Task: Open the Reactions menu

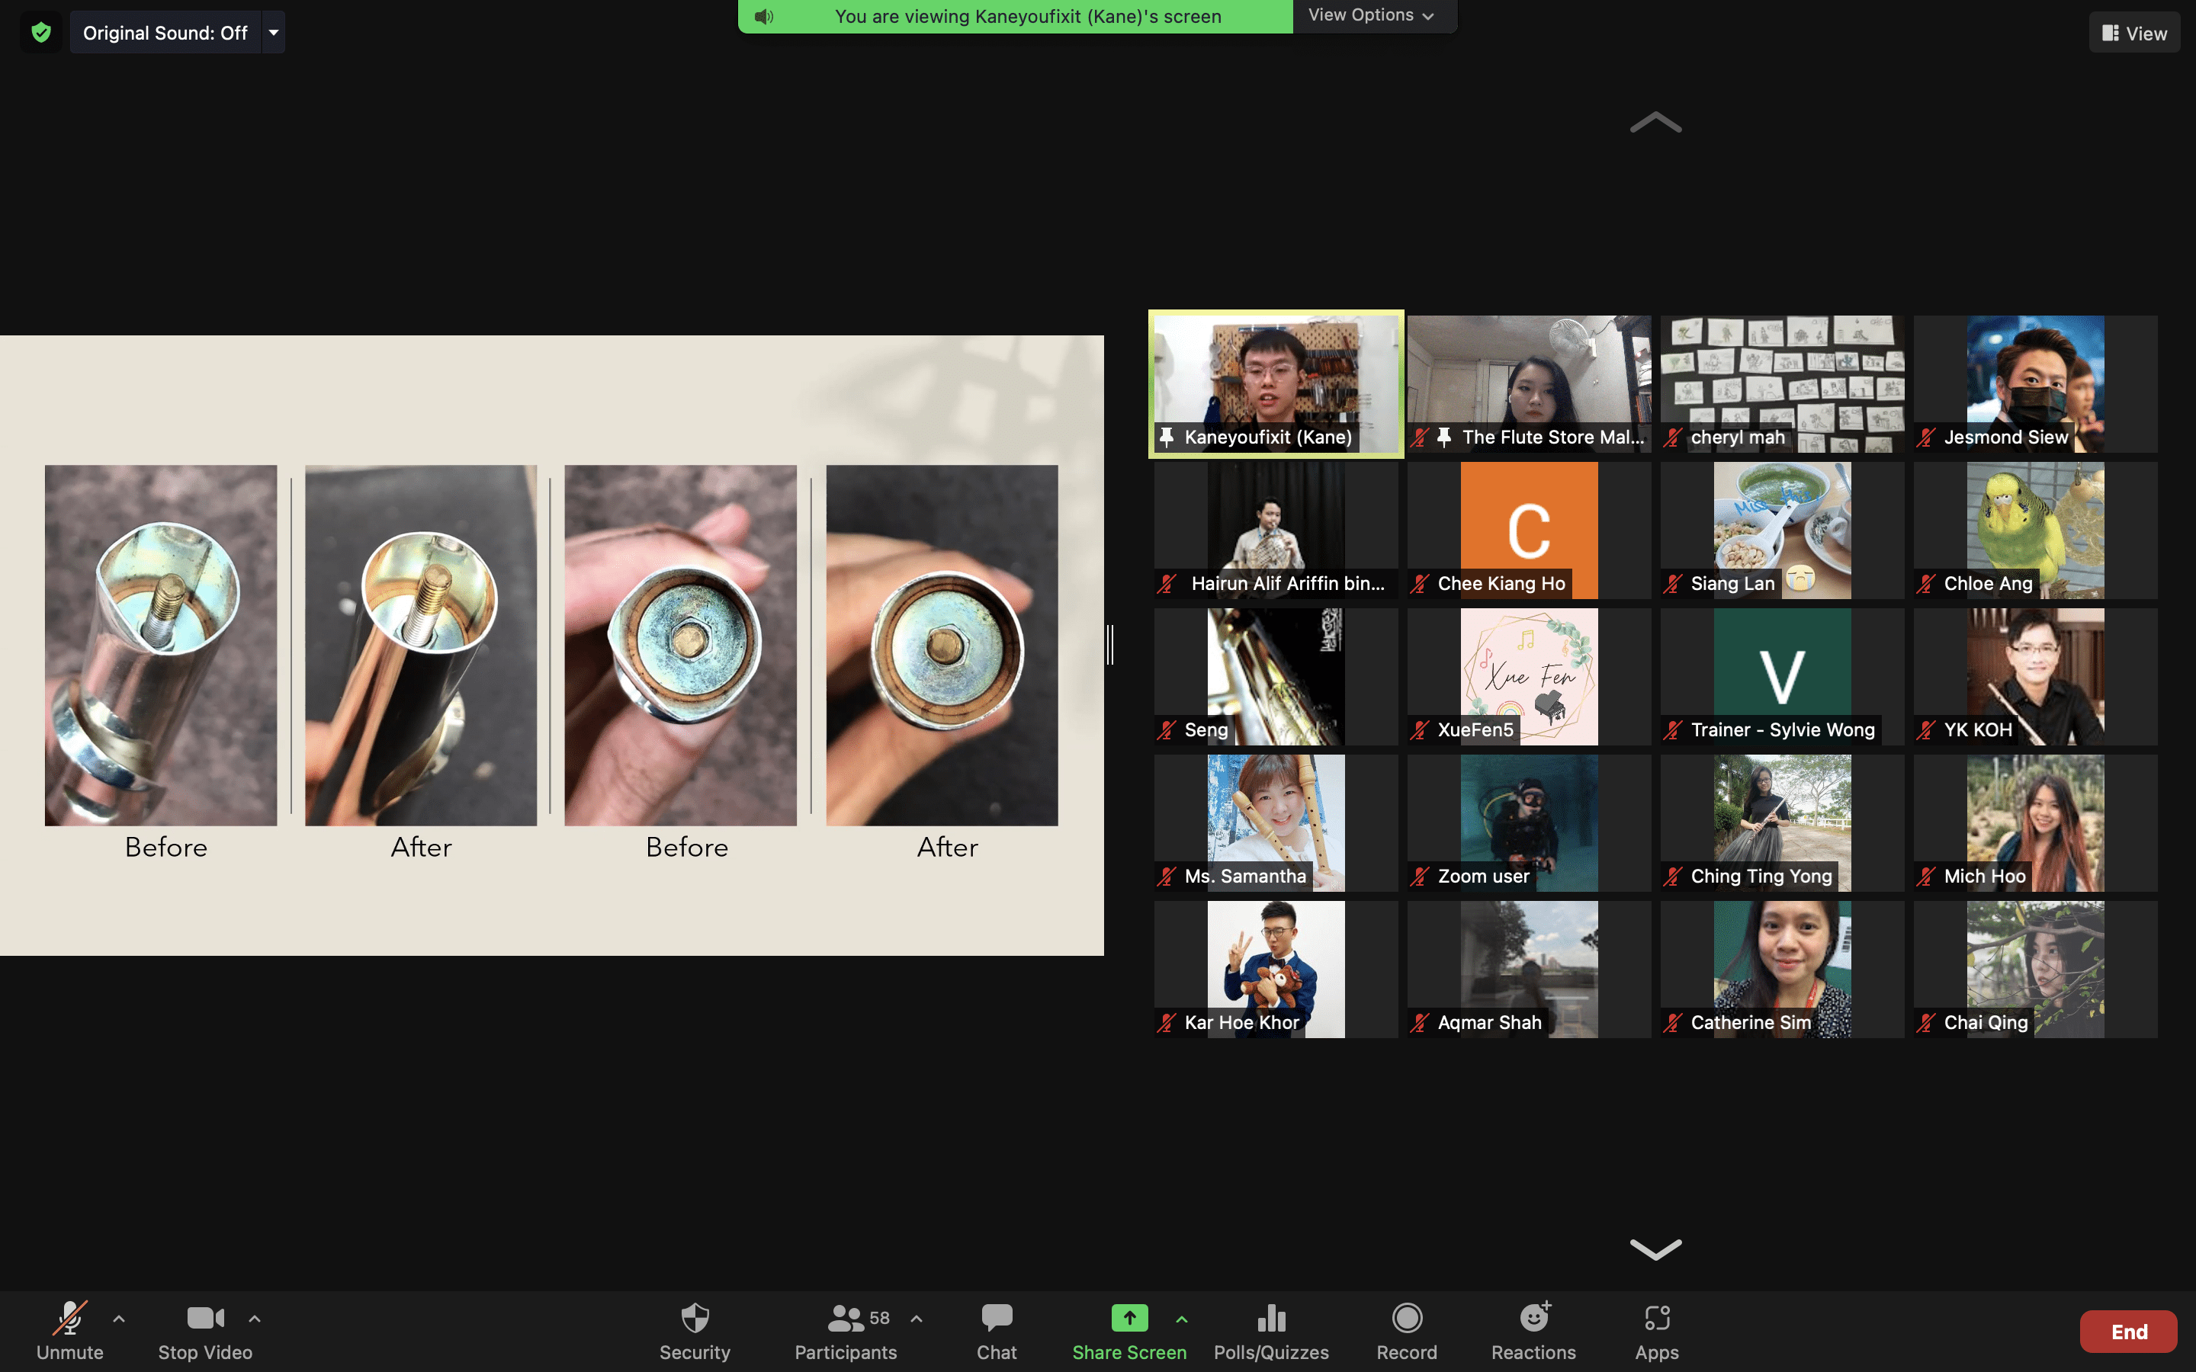Action: tap(1533, 1330)
